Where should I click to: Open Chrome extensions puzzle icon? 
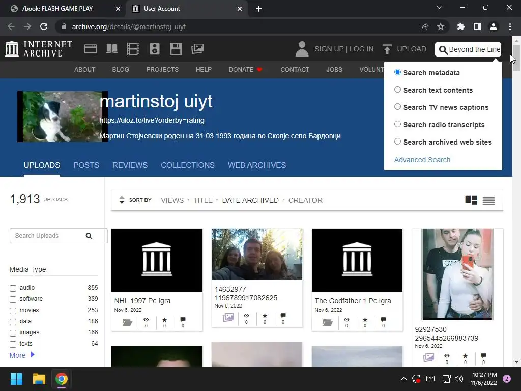pyautogui.click(x=461, y=26)
